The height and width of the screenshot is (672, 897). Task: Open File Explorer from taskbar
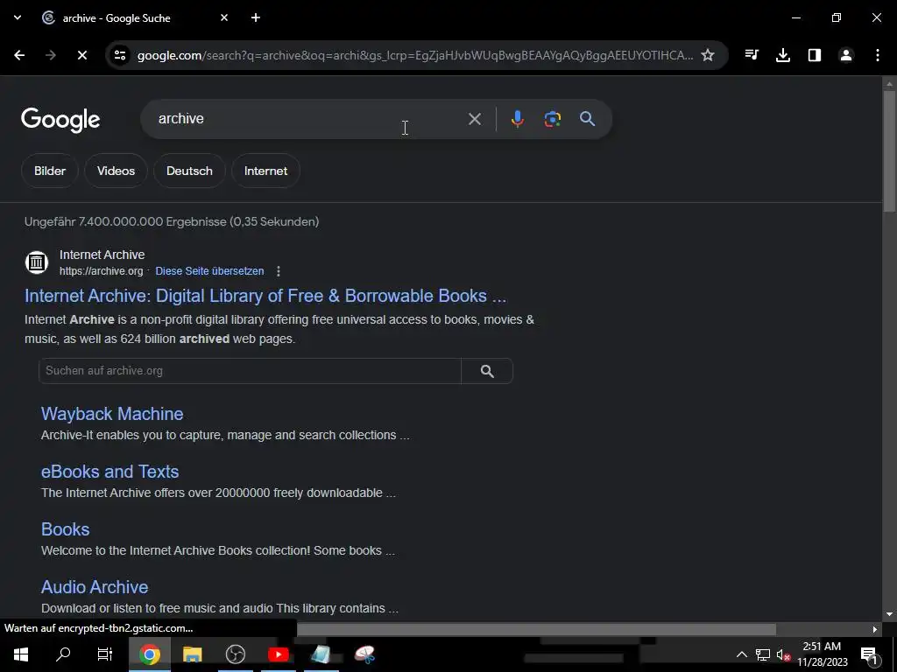pos(192,654)
